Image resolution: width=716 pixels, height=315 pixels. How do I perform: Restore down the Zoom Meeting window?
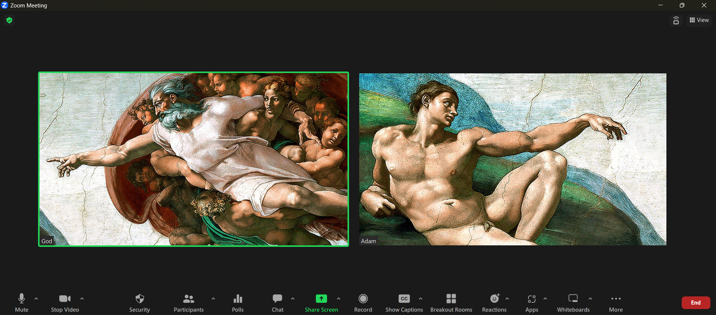tap(682, 5)
